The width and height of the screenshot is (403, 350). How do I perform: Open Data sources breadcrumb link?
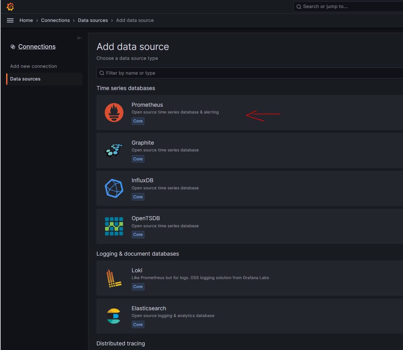tap(93, 20)
